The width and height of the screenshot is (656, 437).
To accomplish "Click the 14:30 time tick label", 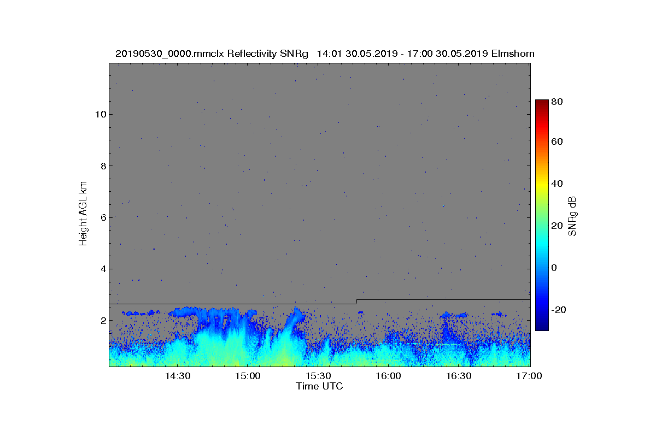I will (177, 376).
